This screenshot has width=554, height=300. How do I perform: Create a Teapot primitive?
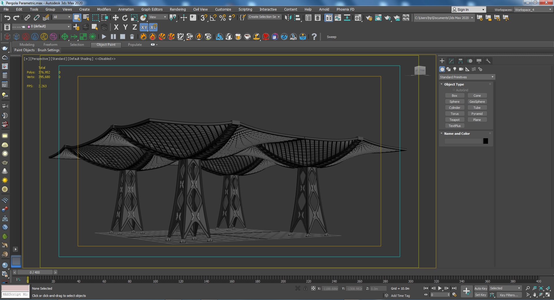(x=454, y=120)
